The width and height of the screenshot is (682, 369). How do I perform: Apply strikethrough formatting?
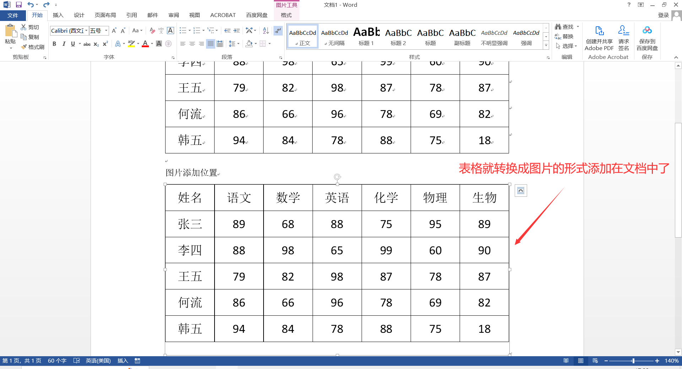pyautogui.click(x=87, y=44)
